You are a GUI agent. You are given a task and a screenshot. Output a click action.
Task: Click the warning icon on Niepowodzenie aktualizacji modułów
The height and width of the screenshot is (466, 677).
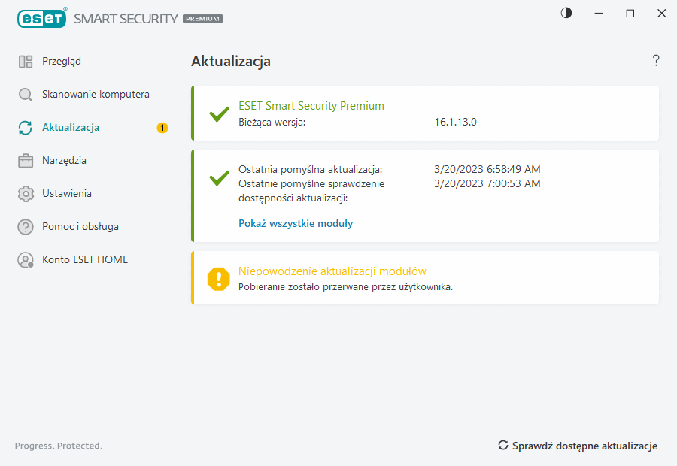[217, 279]
